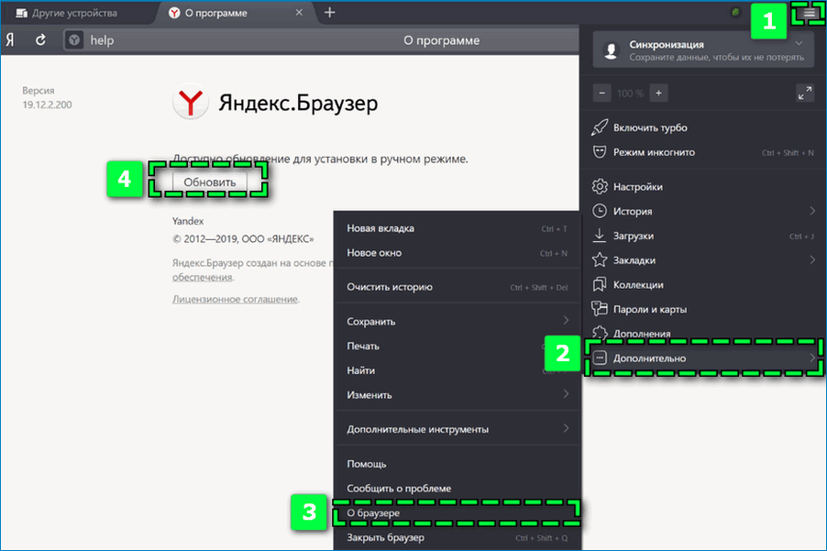
Task: Expand the Закладки submenu chevron
Action: click(x=812, y=259)
